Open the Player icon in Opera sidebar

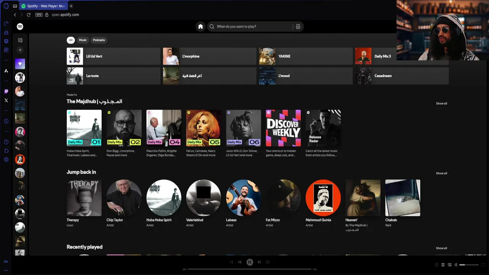point(6,121)
